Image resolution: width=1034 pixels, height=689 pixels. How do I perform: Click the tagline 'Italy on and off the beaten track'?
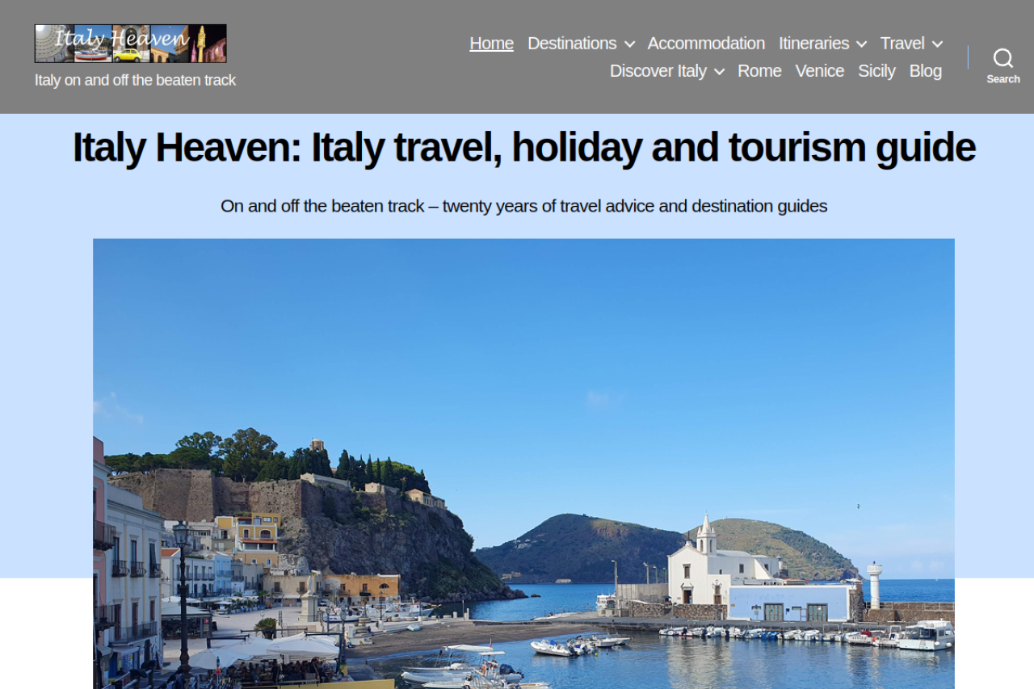[135, 80]
